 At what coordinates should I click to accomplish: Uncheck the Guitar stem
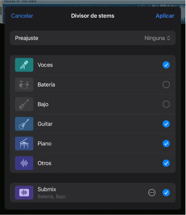166,124
